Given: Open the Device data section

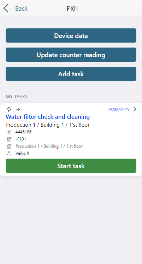Looking at the screenshot, I should coord(71,35).
